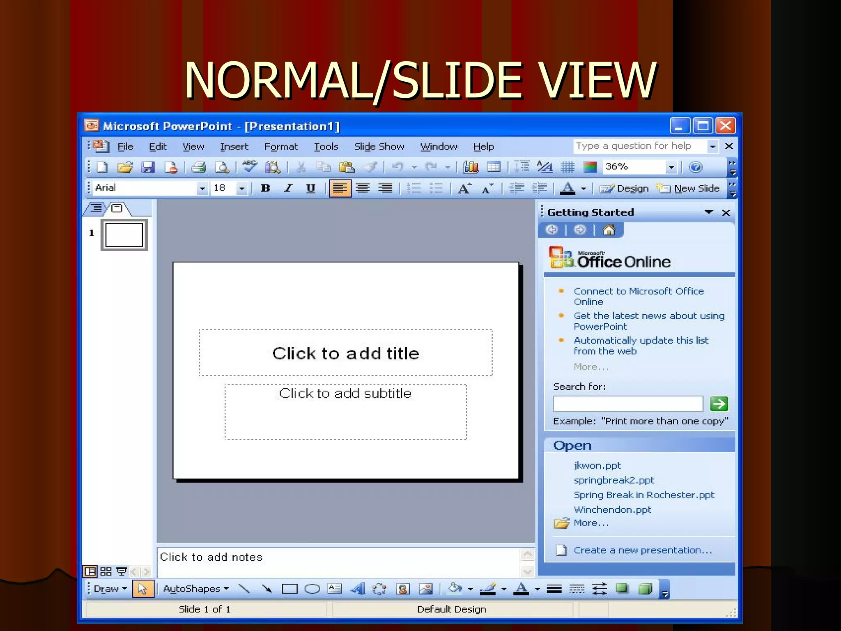Click the Drawing toolbar Font Color A swatch
Viewport: 841px width, 631px height.
(522, 589)
